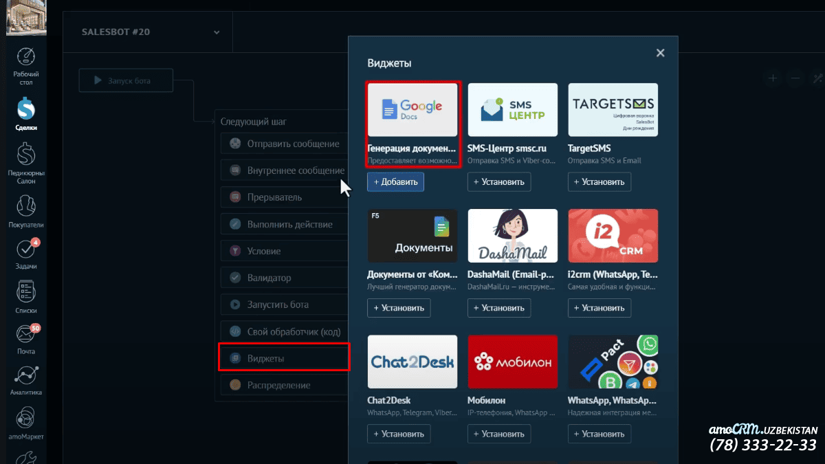Click the Pact messengers widget thumbnail
Screen dimensions: 825x464
click(613, 362)
